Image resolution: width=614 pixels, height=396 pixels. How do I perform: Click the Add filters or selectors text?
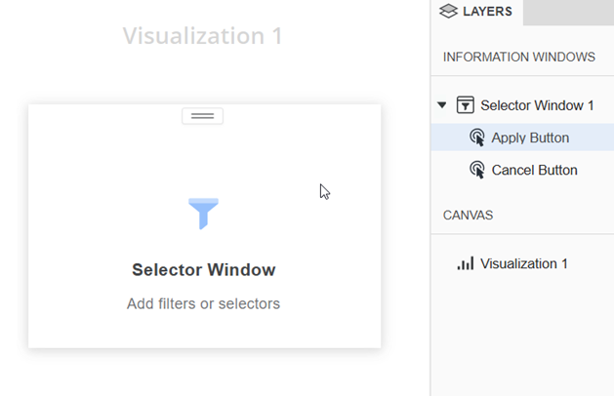203,304
